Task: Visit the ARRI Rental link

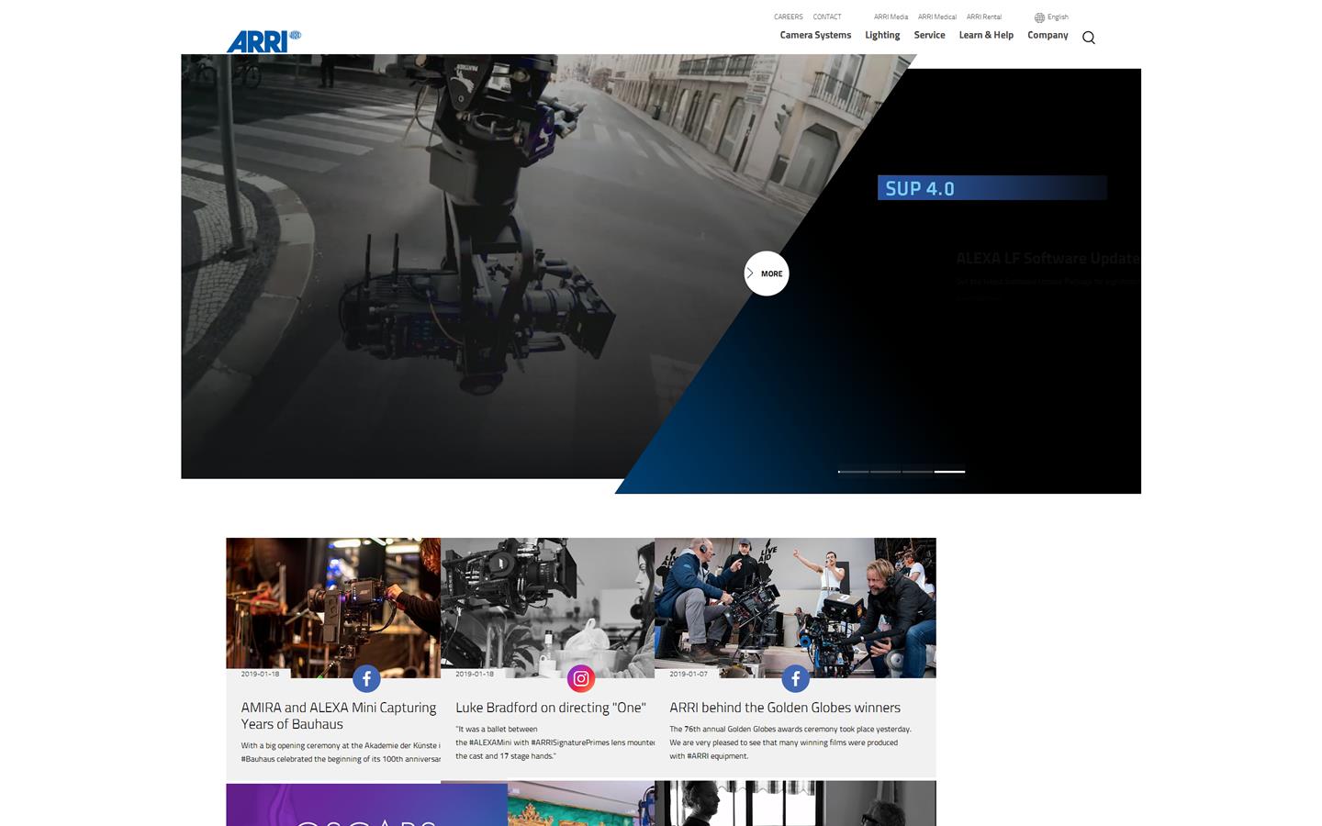Action: (983, 17)
